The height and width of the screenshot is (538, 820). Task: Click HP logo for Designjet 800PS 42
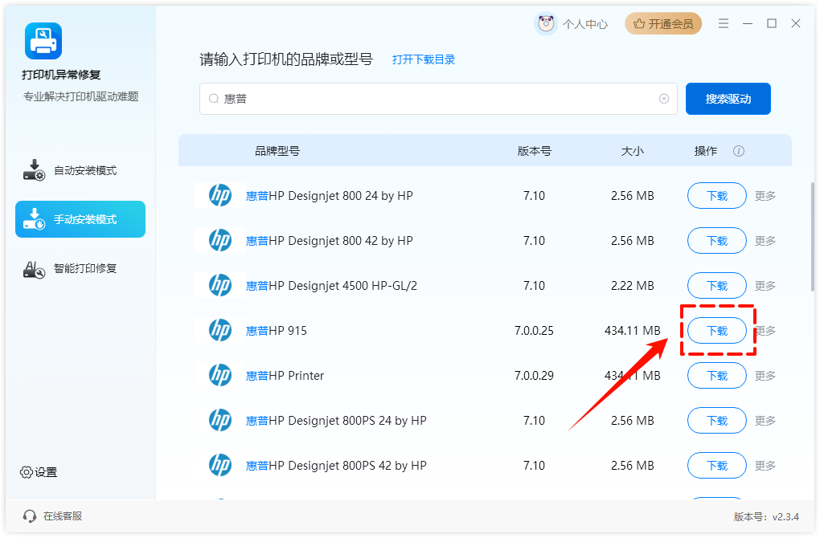(x=220, y=465)
